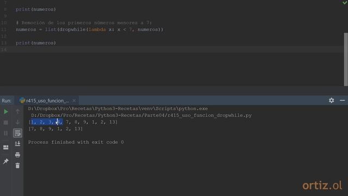This screenshot has height=196, width=348.
Task: Click the Scroll to End icon
Action: (17, 144)
